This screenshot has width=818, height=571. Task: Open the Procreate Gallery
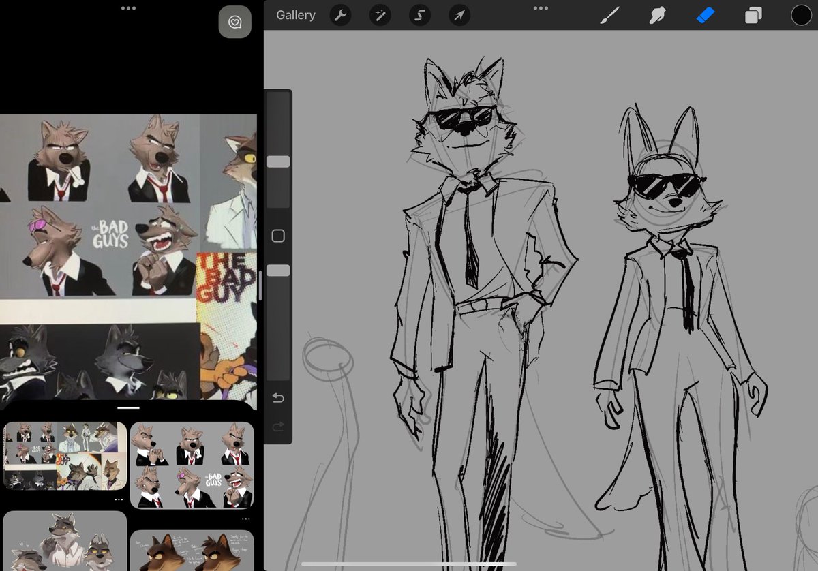(x=296, y=15)
